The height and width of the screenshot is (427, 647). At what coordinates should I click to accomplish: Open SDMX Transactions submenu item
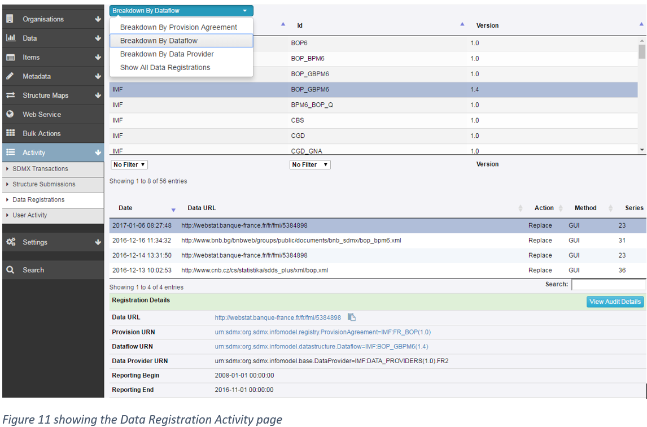(x=40, y=169)
